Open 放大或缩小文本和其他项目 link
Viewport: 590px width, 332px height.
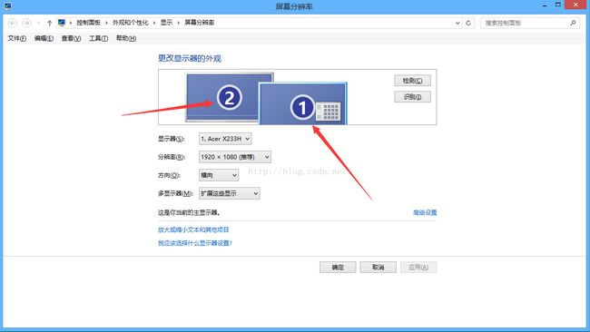(193, 229)
